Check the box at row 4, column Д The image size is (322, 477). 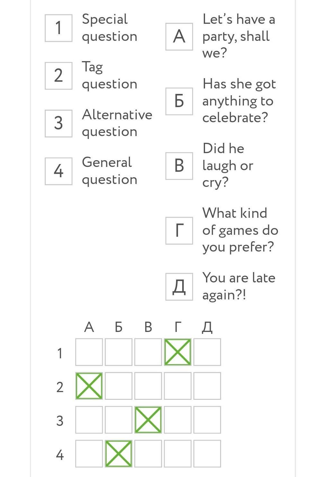coord(207,454)
